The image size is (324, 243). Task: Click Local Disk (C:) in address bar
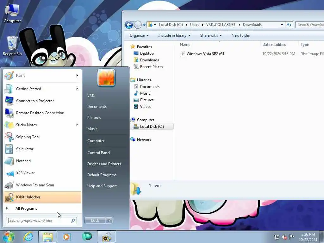171,25
